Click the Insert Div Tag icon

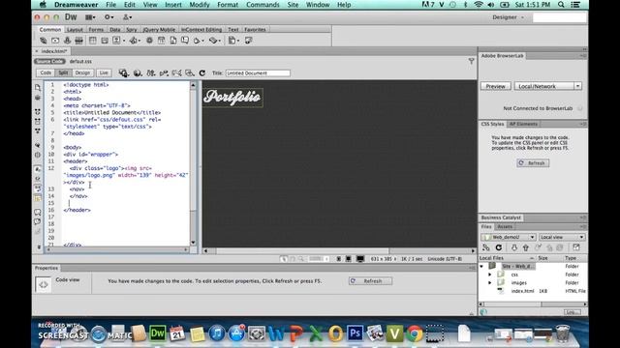(x=105, y=41)
